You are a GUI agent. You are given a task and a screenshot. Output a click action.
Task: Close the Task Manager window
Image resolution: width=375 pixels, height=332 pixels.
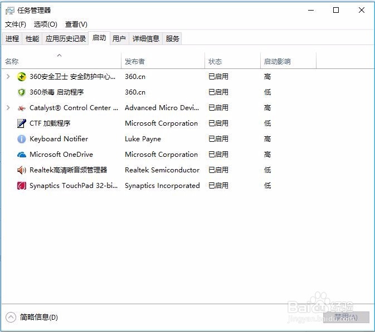[362, 10]
